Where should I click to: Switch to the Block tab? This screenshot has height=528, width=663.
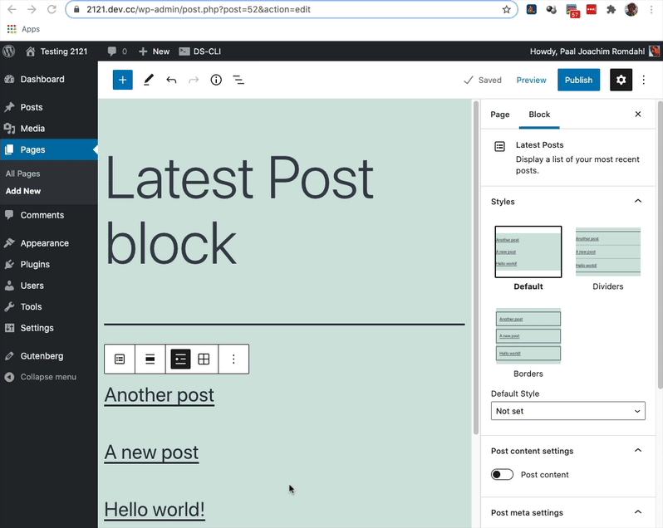point(539,115)
